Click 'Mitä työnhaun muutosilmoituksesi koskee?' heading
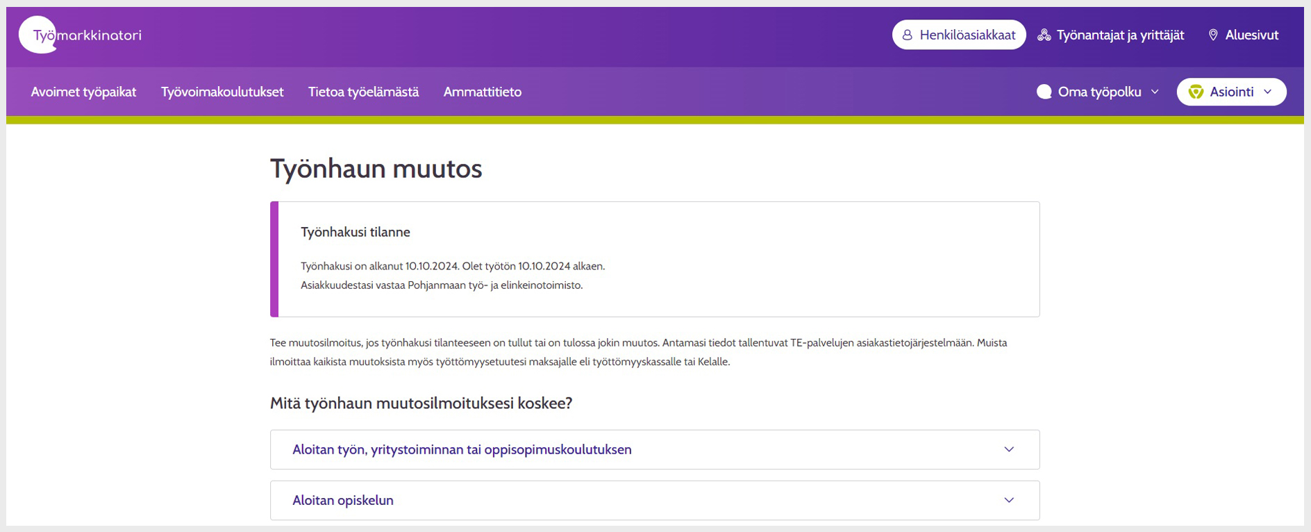 421,403
